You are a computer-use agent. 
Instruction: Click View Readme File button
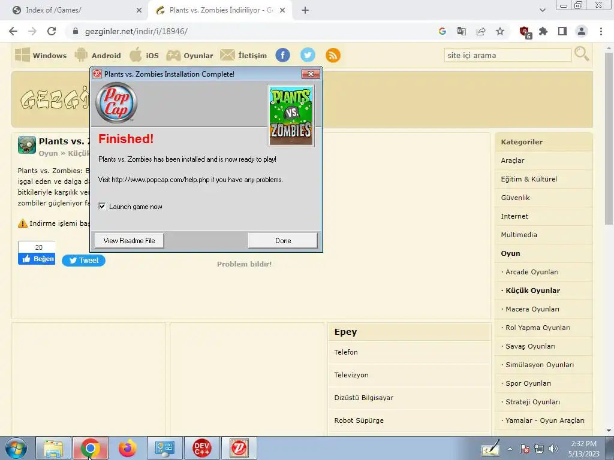(130, 241)
